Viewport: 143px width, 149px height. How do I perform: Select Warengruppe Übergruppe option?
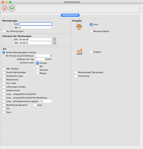click(76, 72)
